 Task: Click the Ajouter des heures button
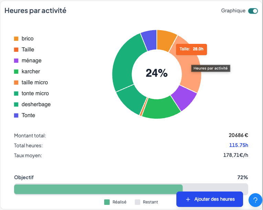coord(210,199)
